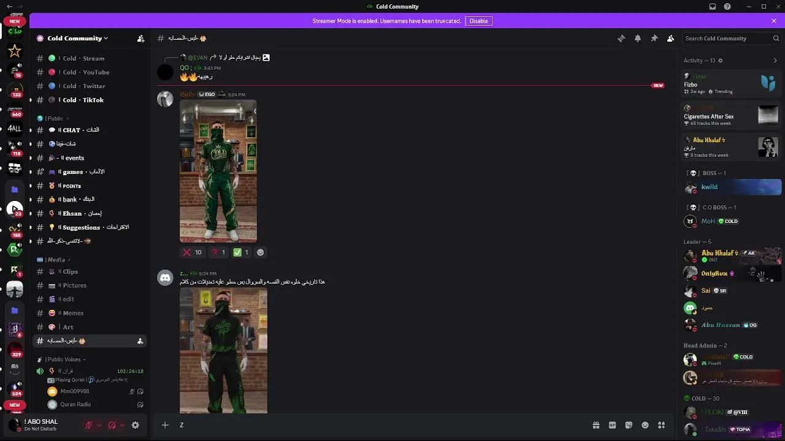Collapse the Public Voices category
785x441 pixels.
pyautogui.click(x=61, y=360)
